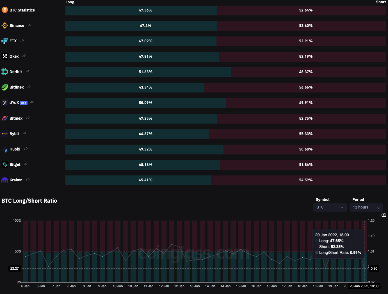Open the share arrow next to Huobi
The image size is (388, 294).
point(26,149)
